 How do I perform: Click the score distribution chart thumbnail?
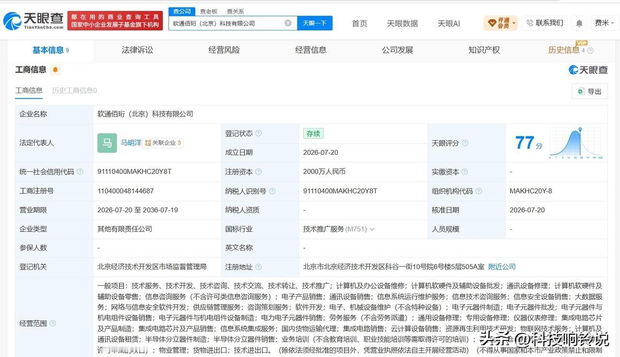coord(576,143)
